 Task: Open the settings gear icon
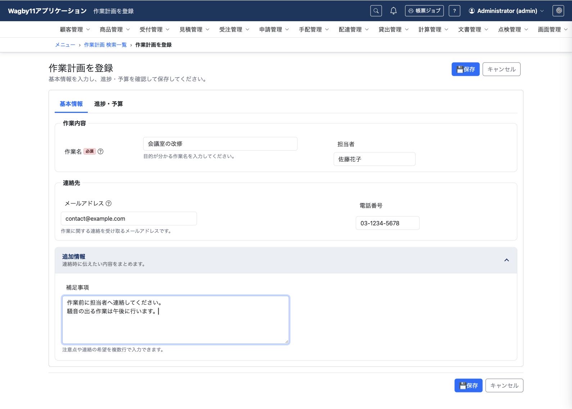pyautogui.click(x=558, y=11)
